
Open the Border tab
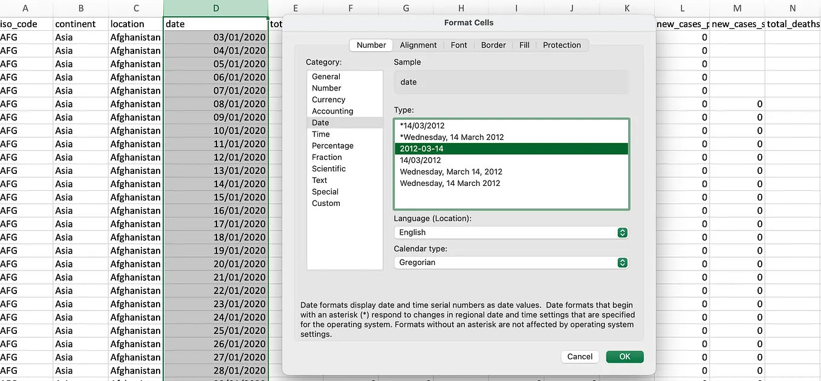(x=493, y=45)
